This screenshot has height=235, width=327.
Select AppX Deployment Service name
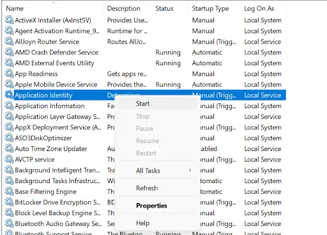click(58, 127)
